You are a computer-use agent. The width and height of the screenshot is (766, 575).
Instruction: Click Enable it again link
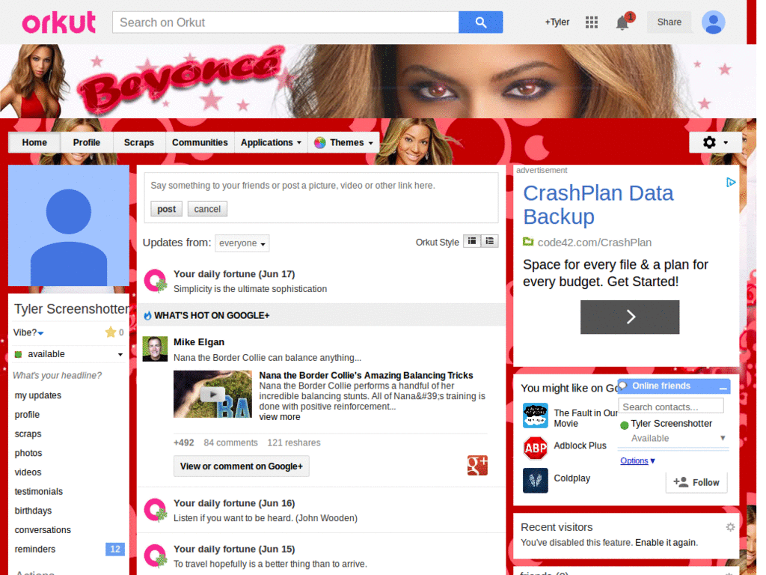666,542
